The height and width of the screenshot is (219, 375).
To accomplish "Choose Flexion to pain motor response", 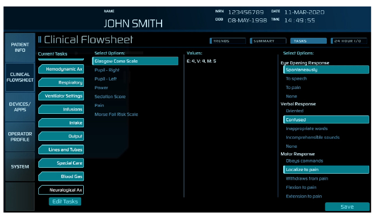I will pos(301,187).
